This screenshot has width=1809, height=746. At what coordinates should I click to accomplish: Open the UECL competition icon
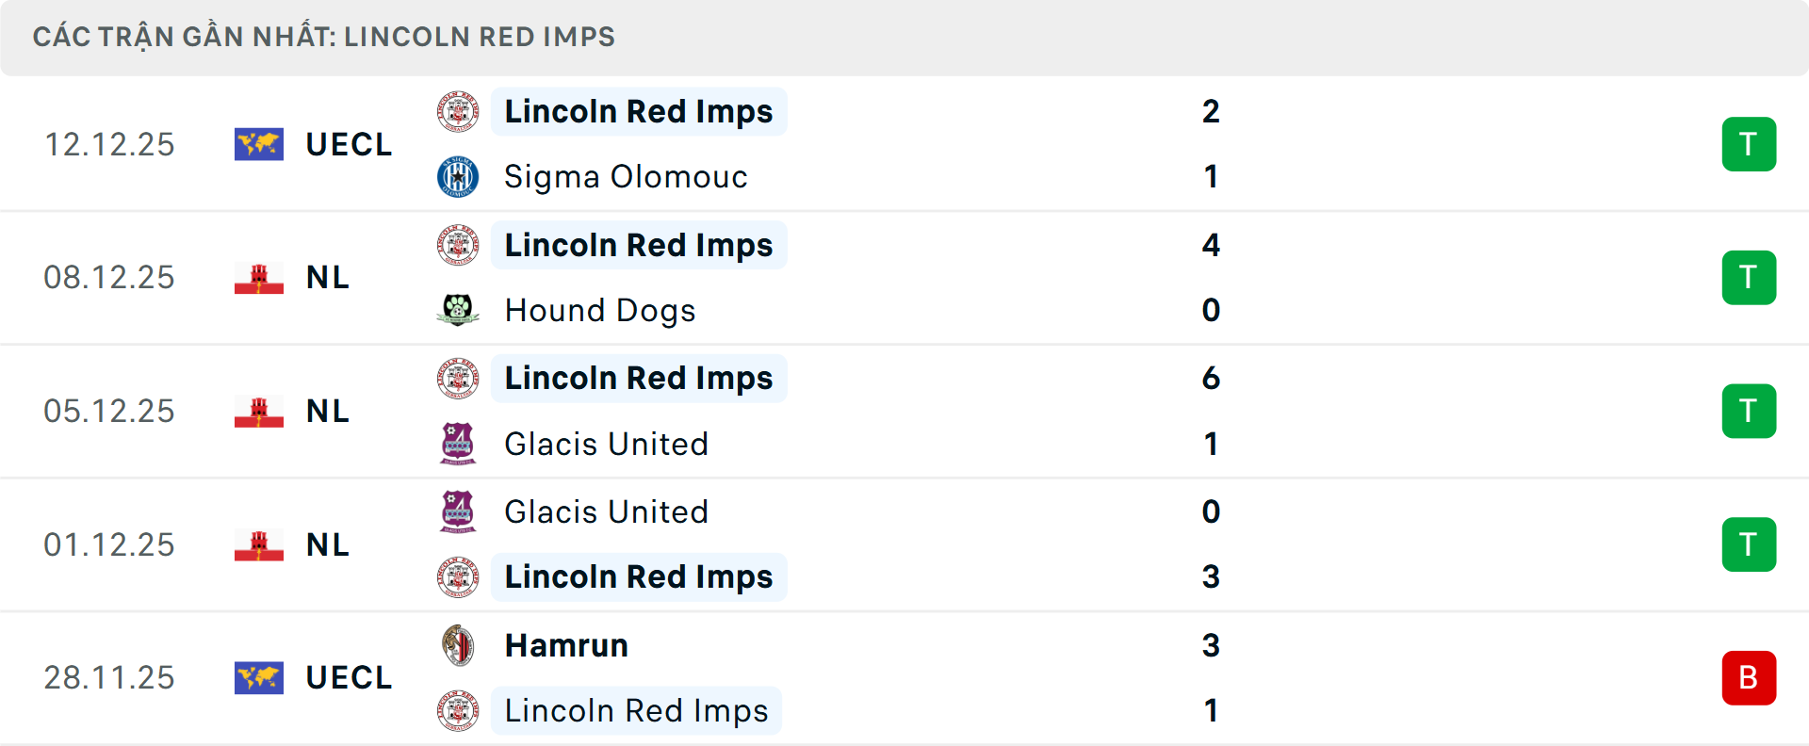(258, 143)
